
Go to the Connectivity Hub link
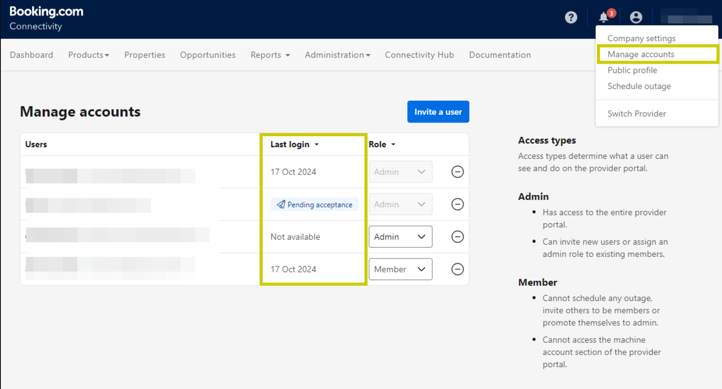419,55
